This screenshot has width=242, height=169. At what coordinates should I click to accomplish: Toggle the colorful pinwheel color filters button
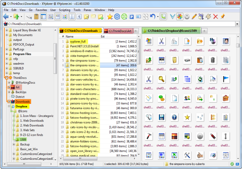click(x=180, y=16)
